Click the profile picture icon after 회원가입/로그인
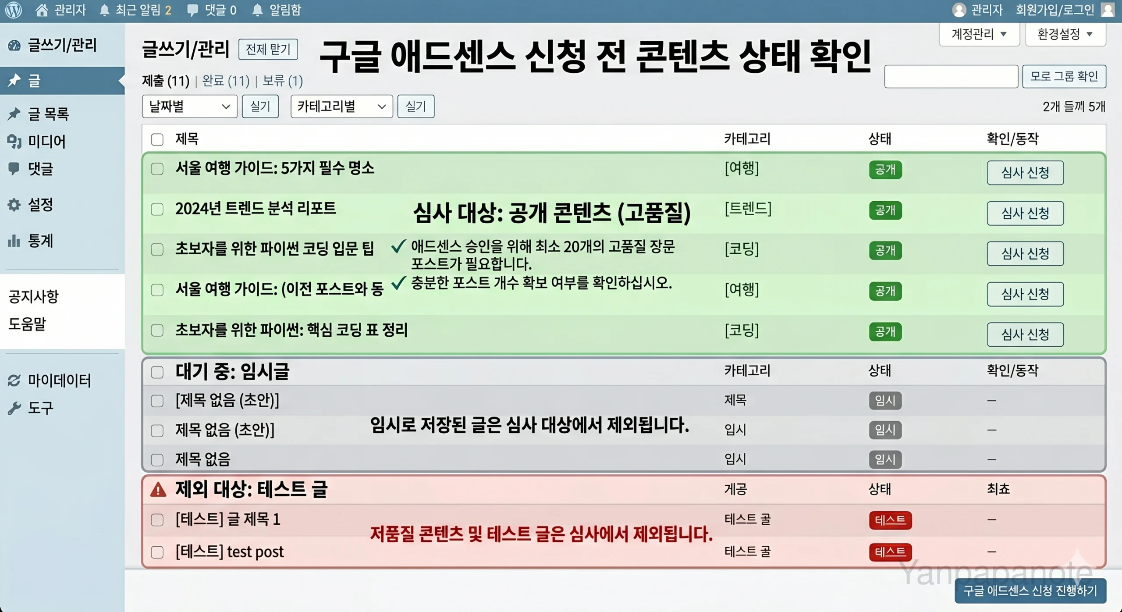 pyautogui.click(x=1108, y=10)
